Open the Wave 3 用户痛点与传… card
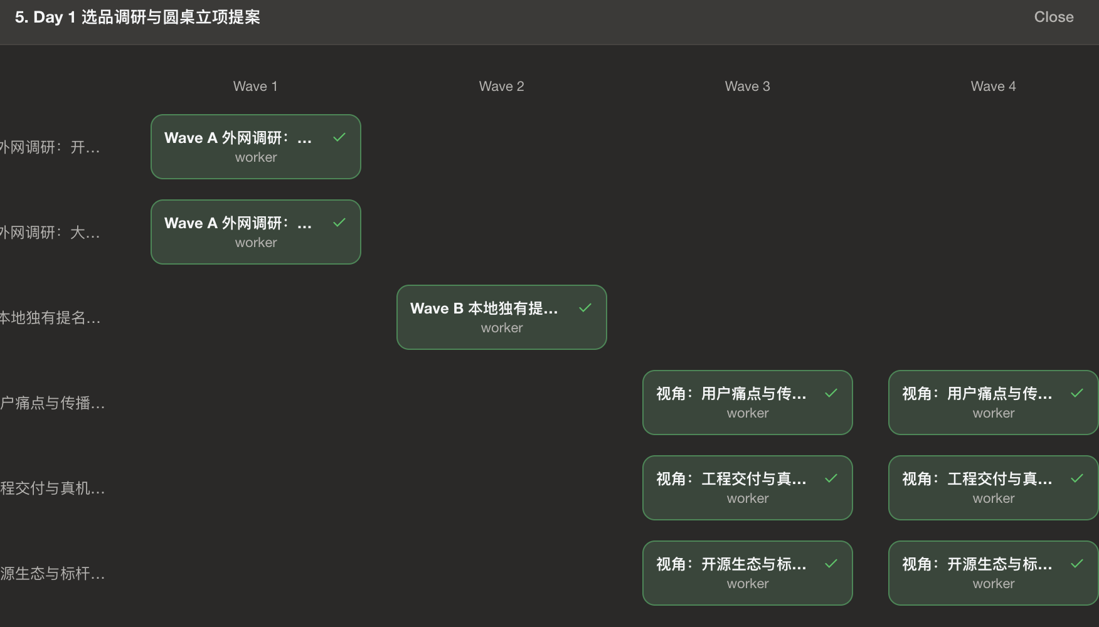1099x627 pixels. pyautogui.click(x=748, y=403)
